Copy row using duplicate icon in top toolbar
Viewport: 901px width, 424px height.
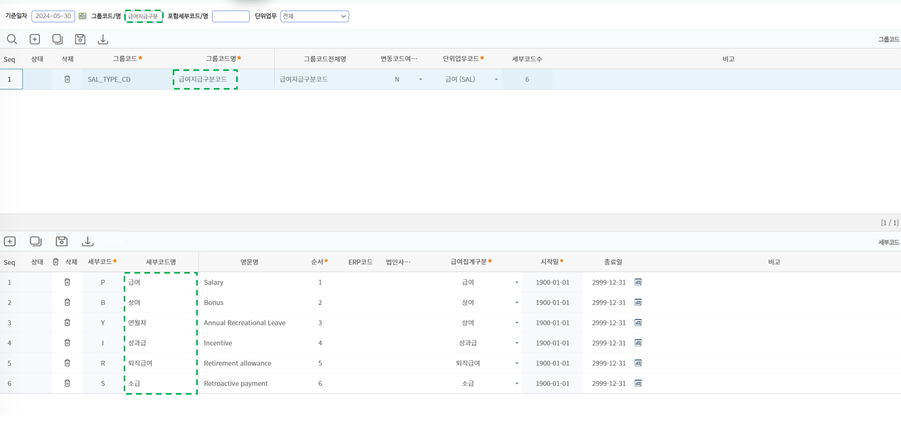58,39
